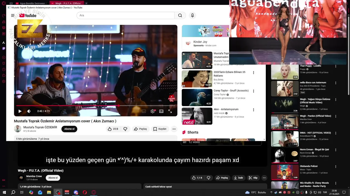Open options for Wegh - Pardon video

336,116
